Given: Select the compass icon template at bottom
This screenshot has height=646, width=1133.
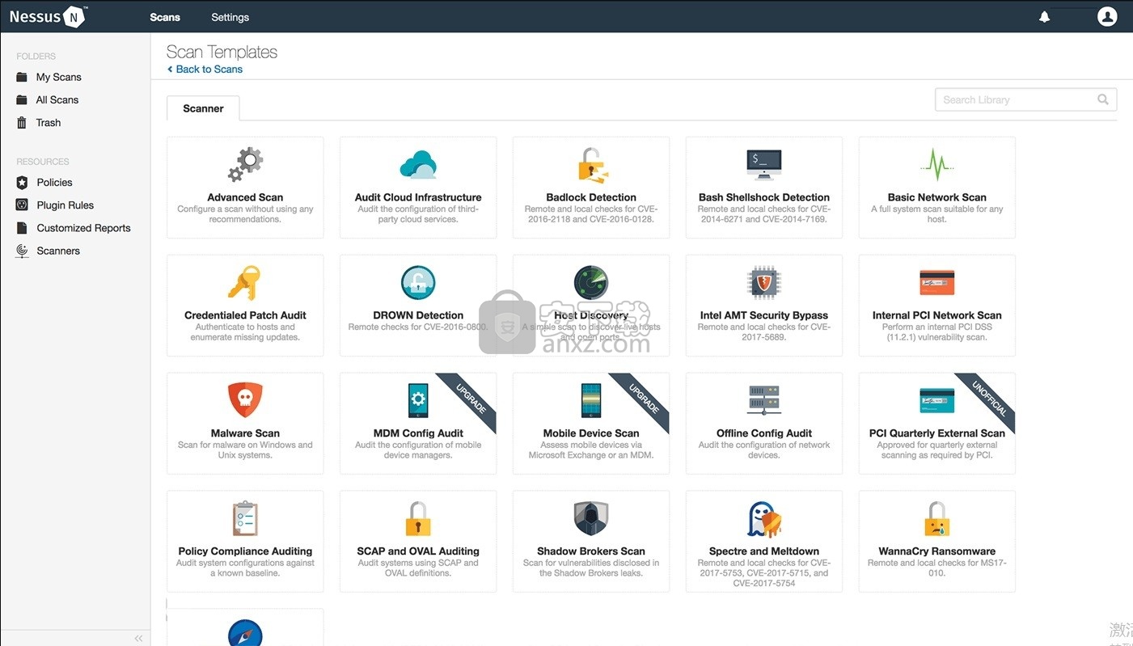Looking at the screenshot, I should pyautogui.click(x=245, y=632).
